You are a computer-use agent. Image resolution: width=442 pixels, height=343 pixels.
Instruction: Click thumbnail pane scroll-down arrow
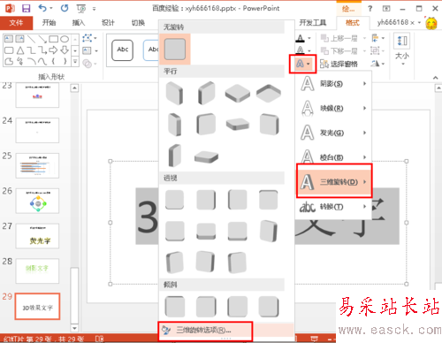pos(74,328)
